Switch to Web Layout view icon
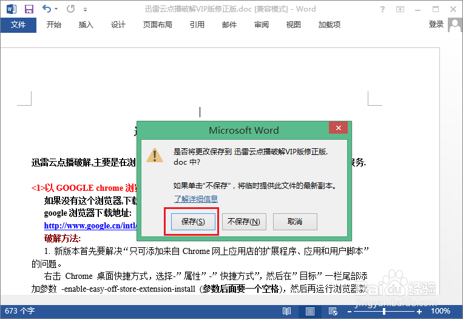The height and width of the screenshot is (319, 463). (333, 311)
